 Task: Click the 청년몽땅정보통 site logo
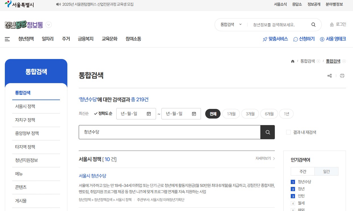24,25
